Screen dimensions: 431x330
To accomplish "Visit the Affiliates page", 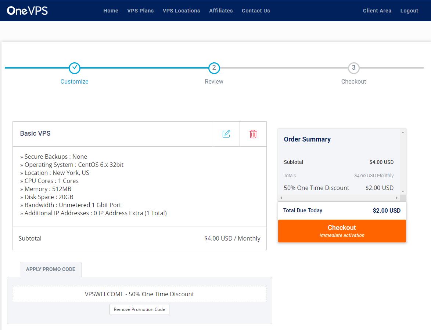I will tap(221, 11).
